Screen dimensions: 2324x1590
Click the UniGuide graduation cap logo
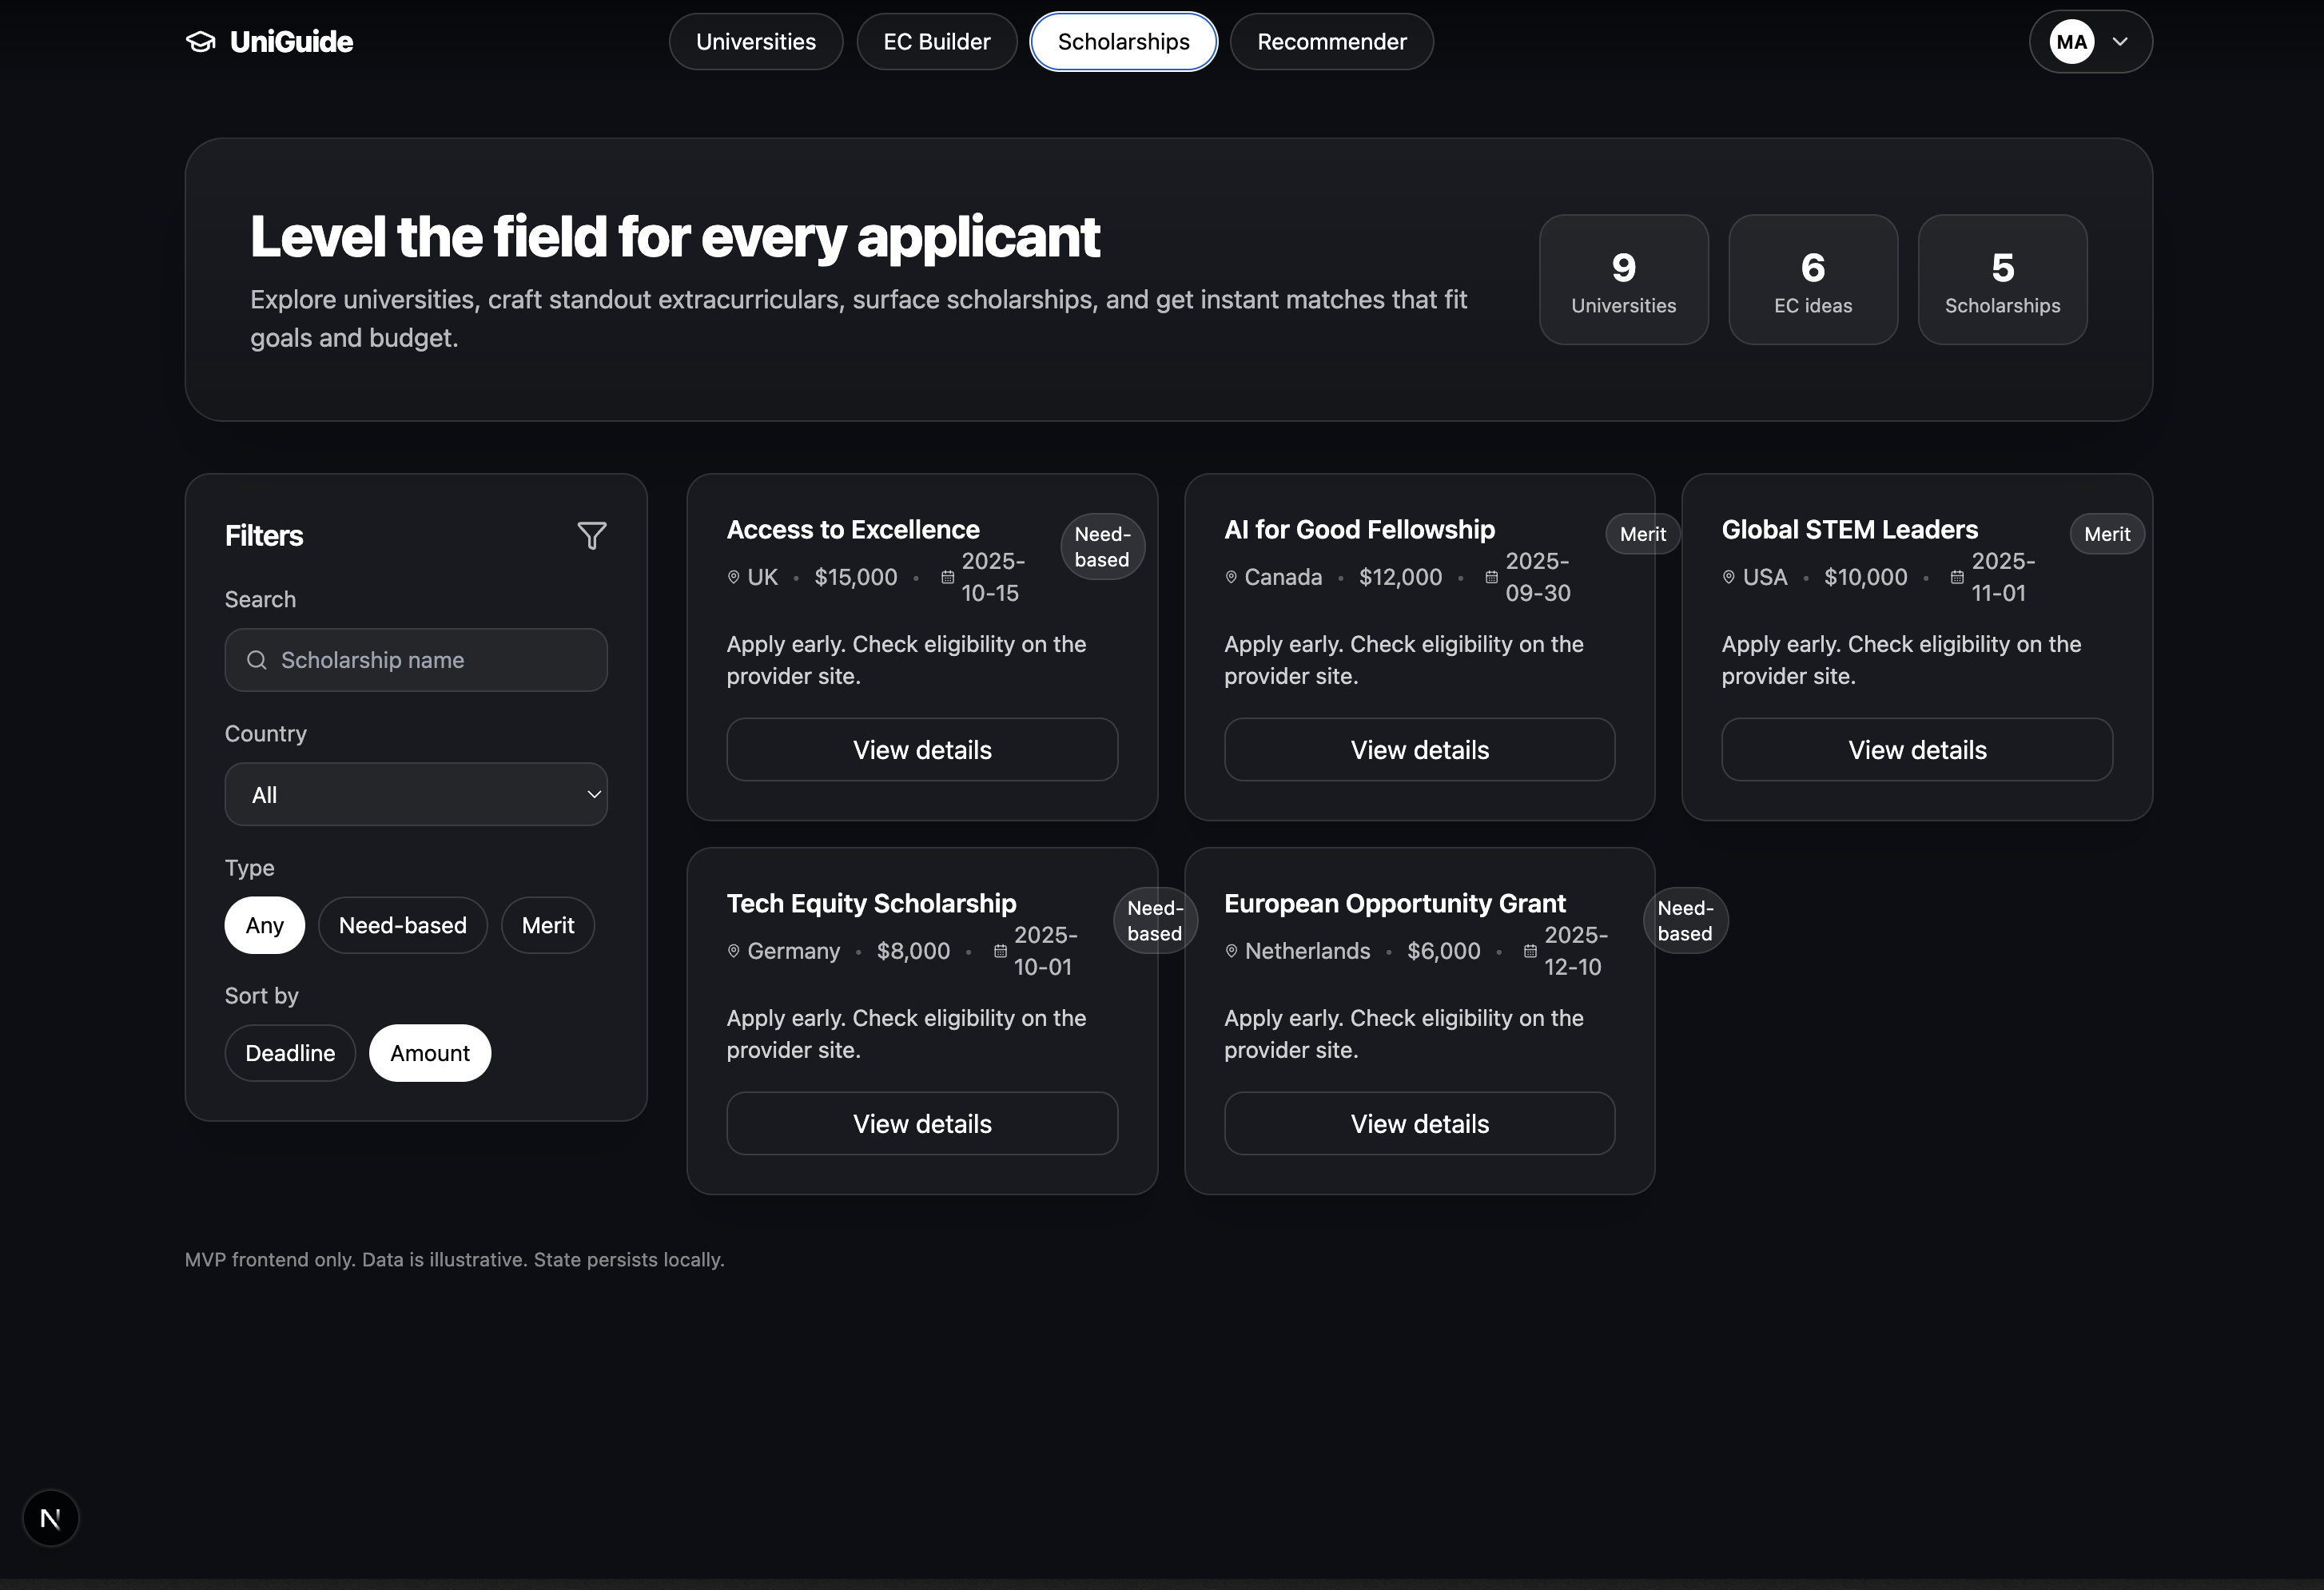tap(201, 42)
